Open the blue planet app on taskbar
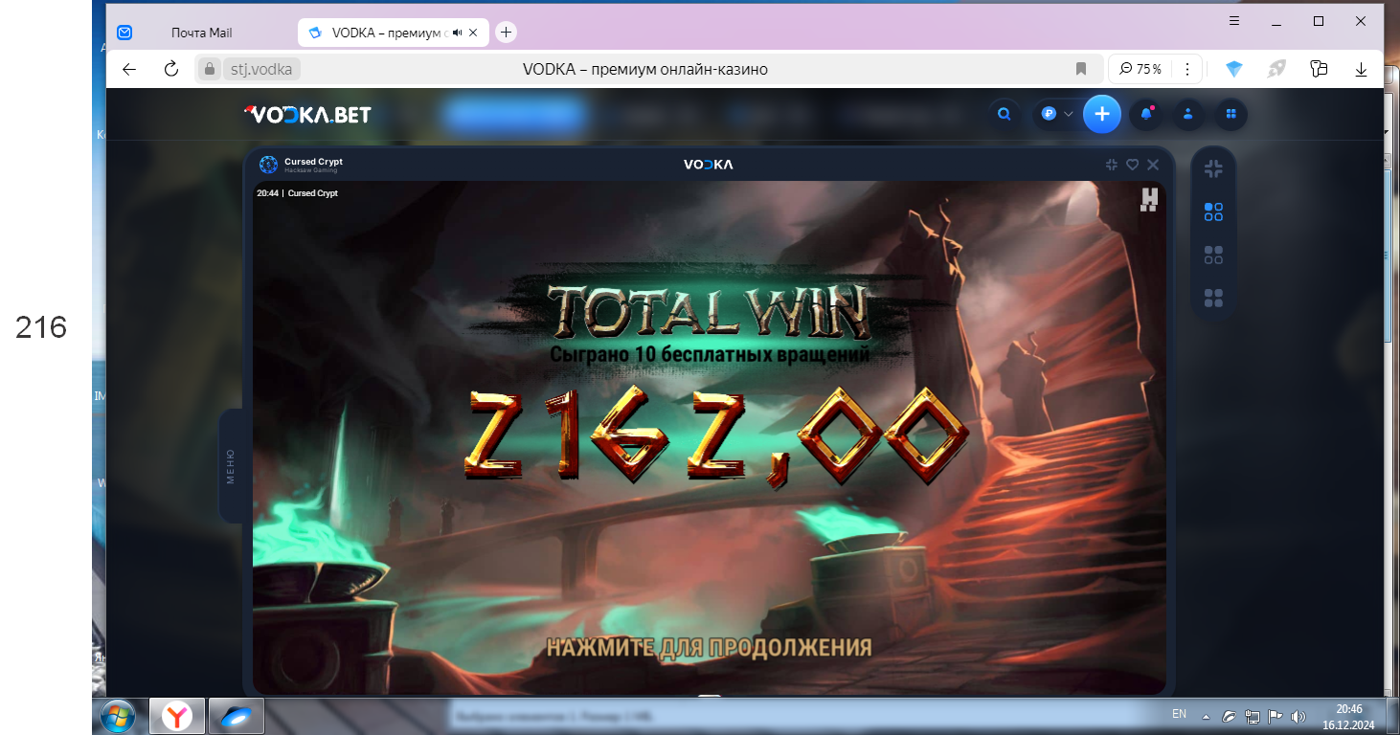 (236, 715)
